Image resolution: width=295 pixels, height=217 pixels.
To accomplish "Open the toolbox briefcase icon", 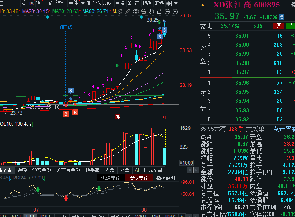I will pos(144,11).
